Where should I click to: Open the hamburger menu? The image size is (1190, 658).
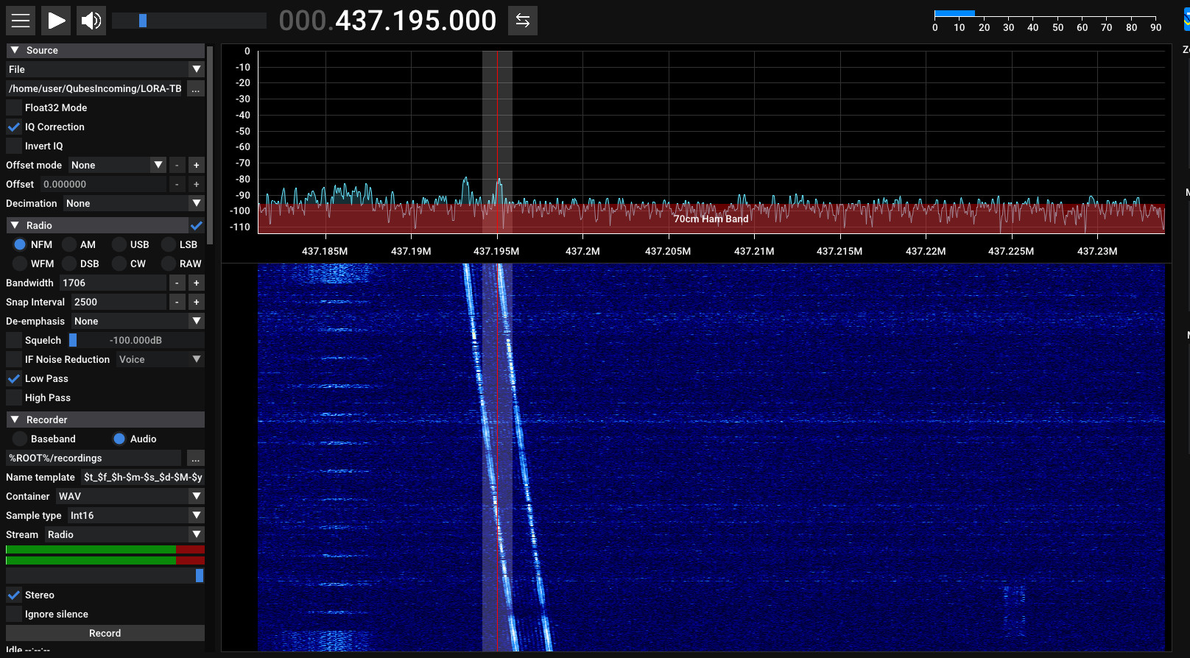(x=21, y=21)
